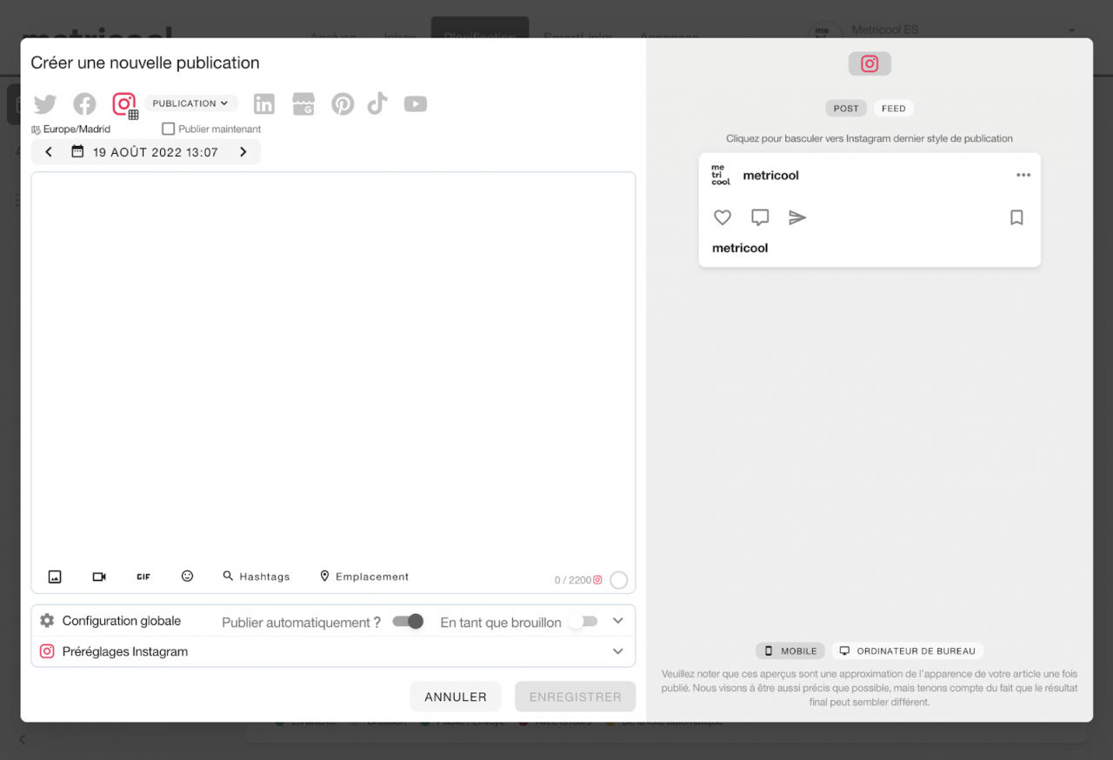
Task: Click the character count progress circle
Action: 618,580
